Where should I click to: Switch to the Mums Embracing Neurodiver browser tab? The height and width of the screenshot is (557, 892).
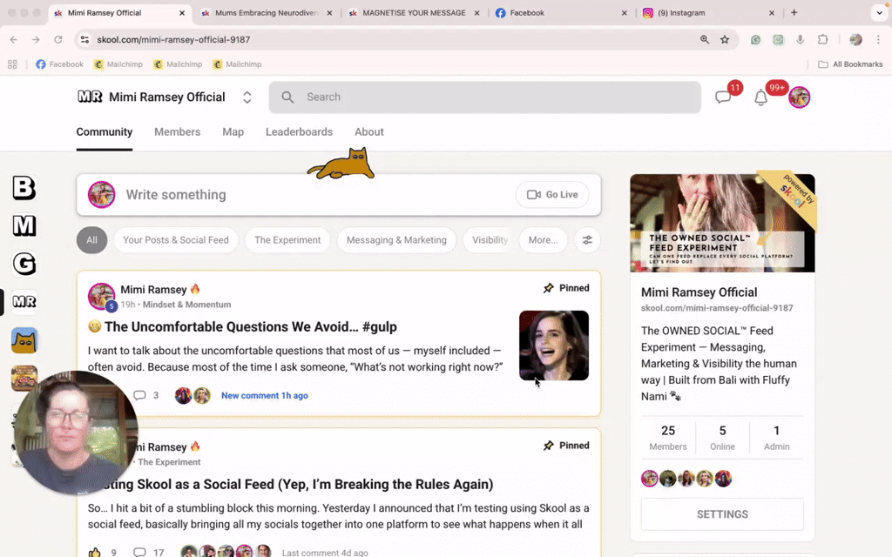267,12
